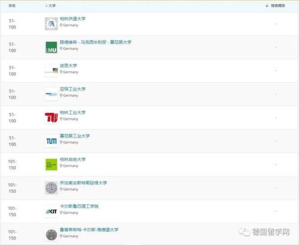The width and height of the screenshot is (299, 245).
Task: Click location pin under 柏林洪堡大学
Action: pos(61,25)
